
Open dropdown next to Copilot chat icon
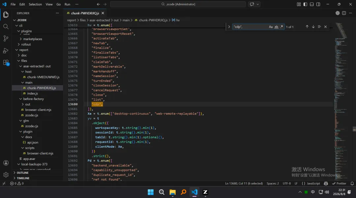(258, 4)
